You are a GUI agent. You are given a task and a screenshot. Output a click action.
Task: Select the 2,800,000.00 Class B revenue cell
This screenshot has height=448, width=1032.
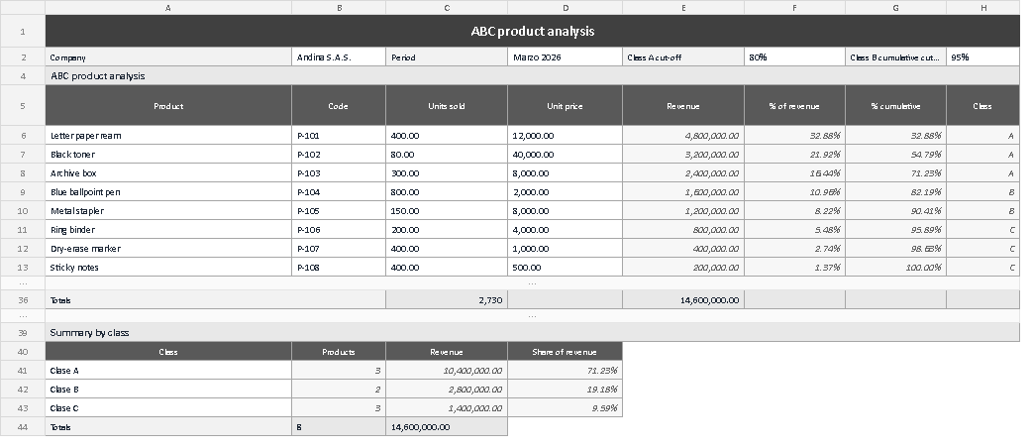point(447,390)
